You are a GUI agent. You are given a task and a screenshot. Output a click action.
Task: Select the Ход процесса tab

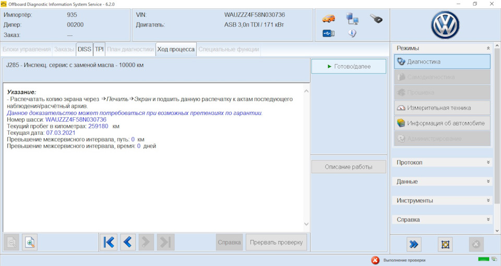coord(176,49)
